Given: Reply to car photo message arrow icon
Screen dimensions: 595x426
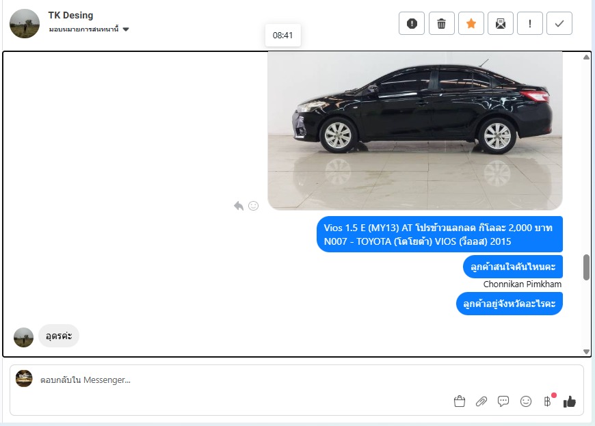Looking at the screenshot, I should [x=239, y=206].
